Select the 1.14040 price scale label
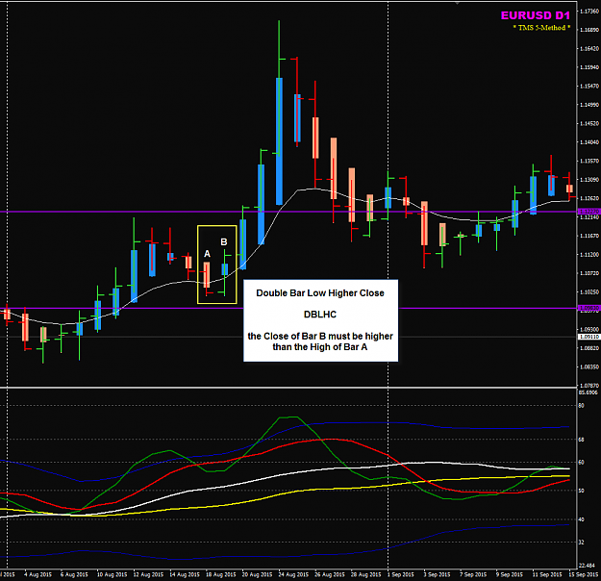The width and height of the screenshot is (601, 581). [589, 142]
